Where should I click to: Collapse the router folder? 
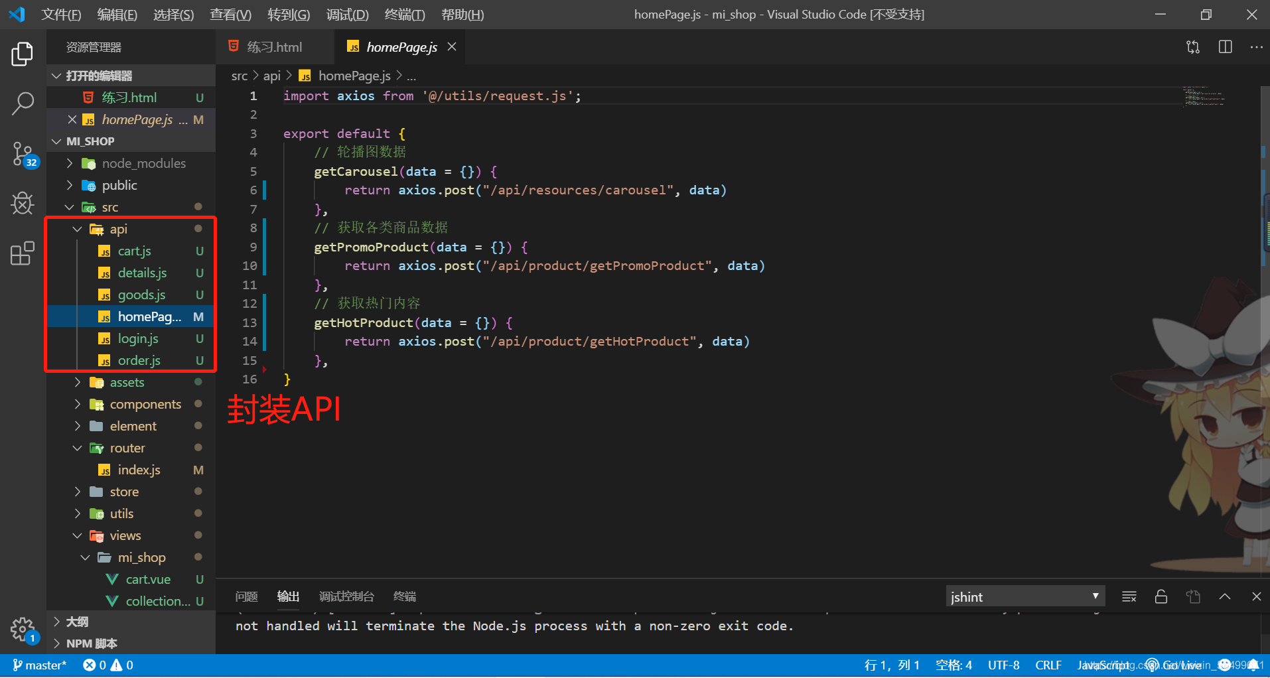click(x=131, y=448)
